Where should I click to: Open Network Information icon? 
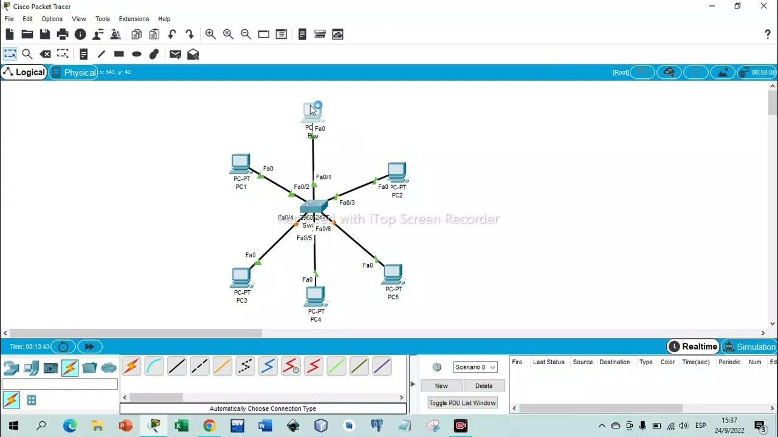tap(80, 35)
